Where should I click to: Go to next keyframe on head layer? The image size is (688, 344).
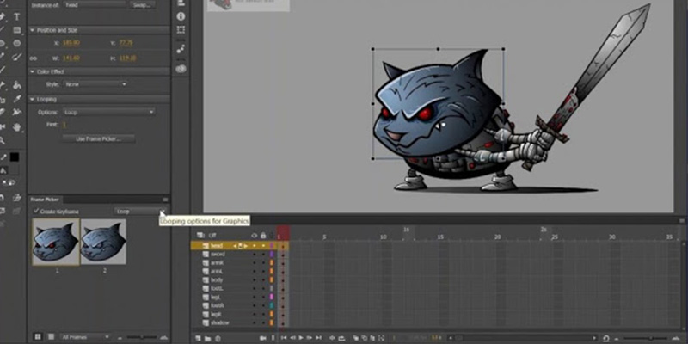pyautogui.click(x=246, y=246)
